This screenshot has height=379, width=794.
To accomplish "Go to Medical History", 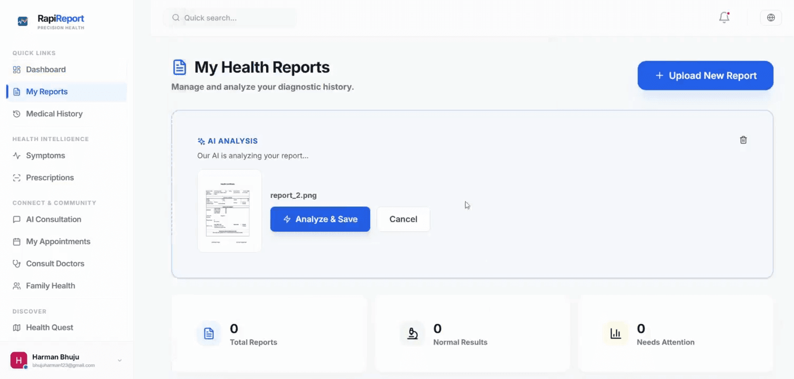I will tap(66, 114).
